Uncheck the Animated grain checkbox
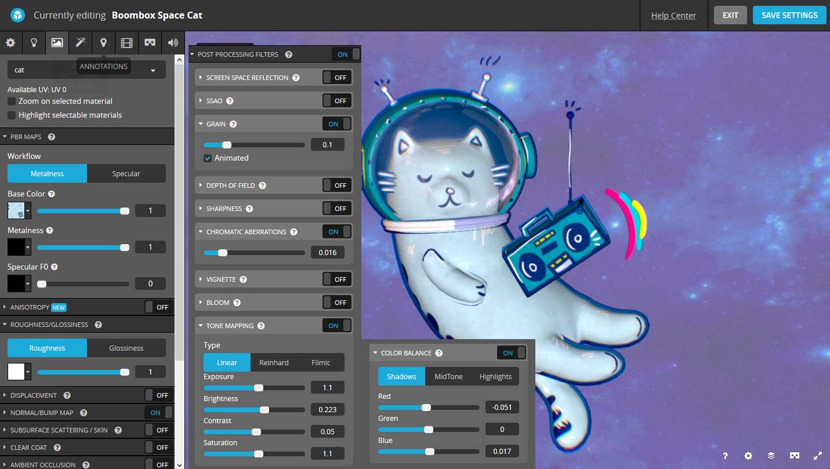The height and width of the screenshot is (469, 830). 208,158
